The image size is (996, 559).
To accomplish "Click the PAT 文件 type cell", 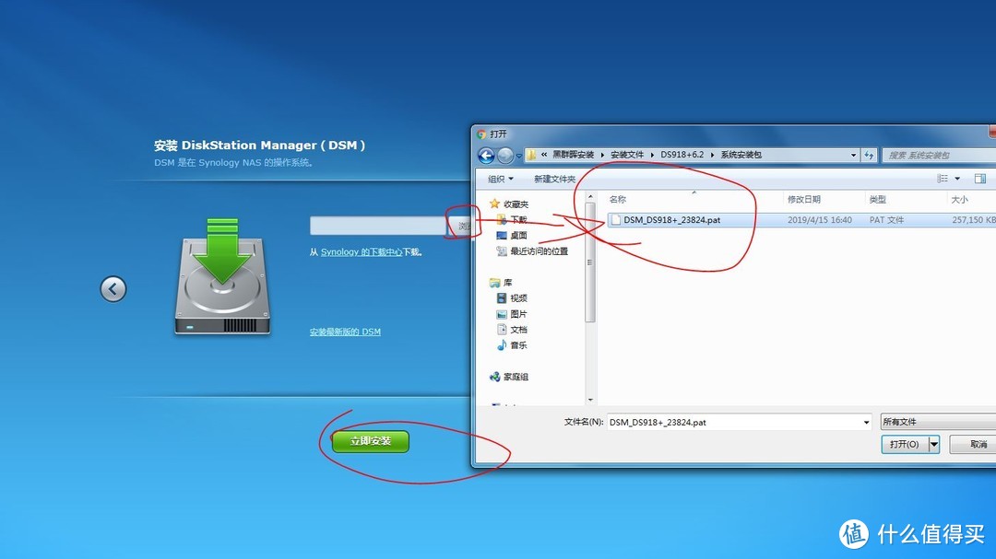I will (887, 220).
